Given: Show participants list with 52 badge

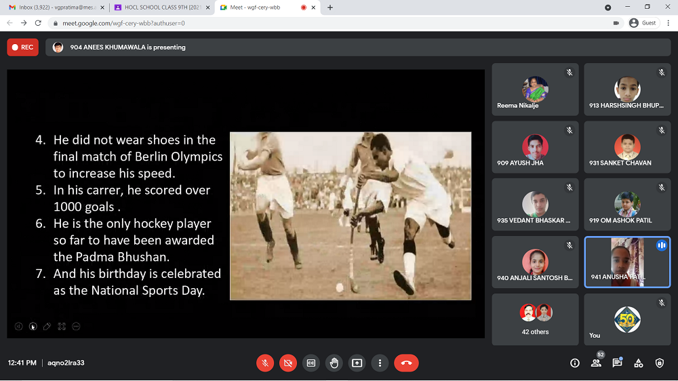Looking at the screenshot, I should (596, 363).
